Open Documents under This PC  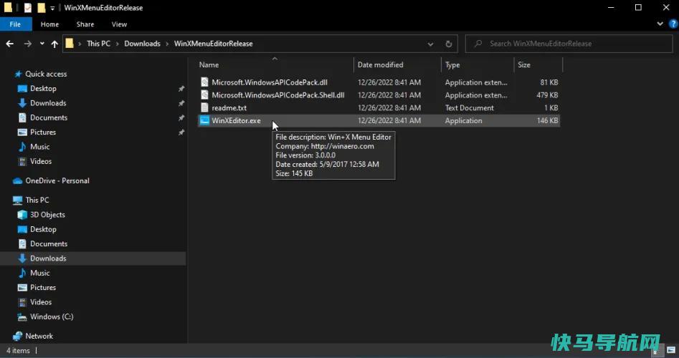coord(49,244)
